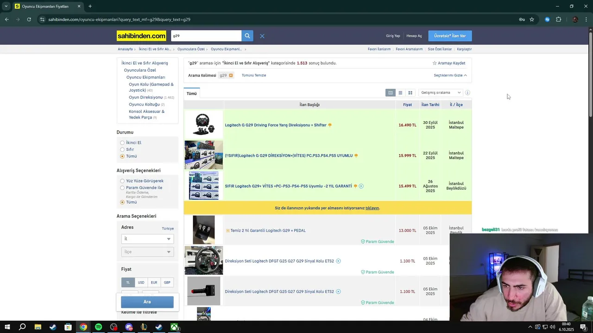
Task: Choose USD currency toggle
Action: (x=141, y=282)
